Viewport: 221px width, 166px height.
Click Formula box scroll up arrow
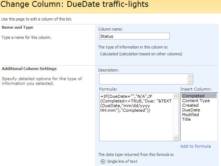[x=176, y=96]
